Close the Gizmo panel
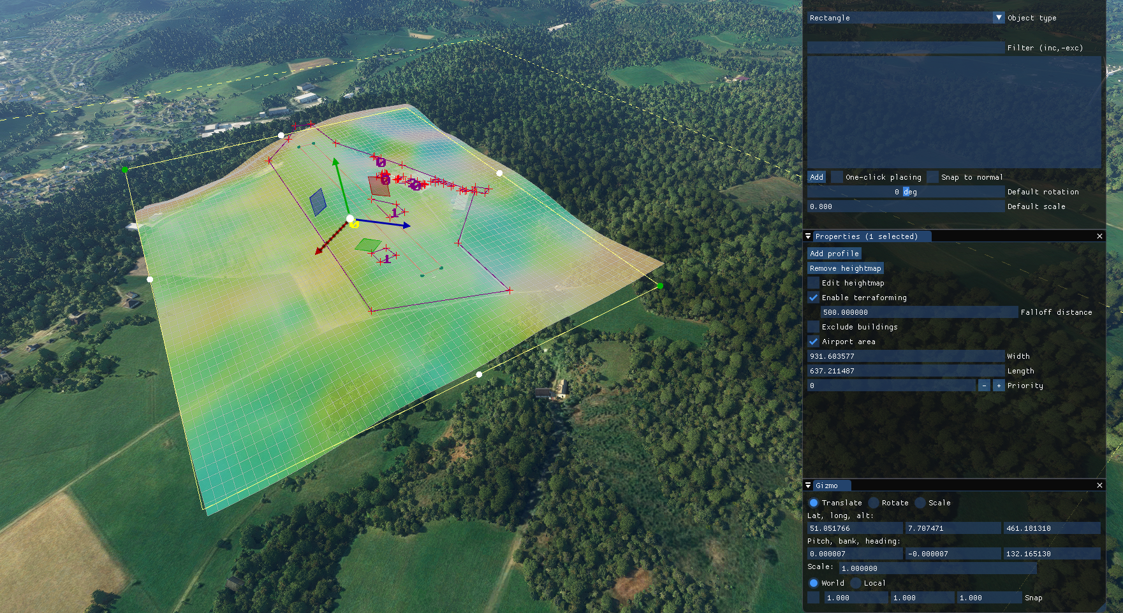The width and height of the screenshot is (1123, 613). pyautogui.click(x=1099, y=486)
